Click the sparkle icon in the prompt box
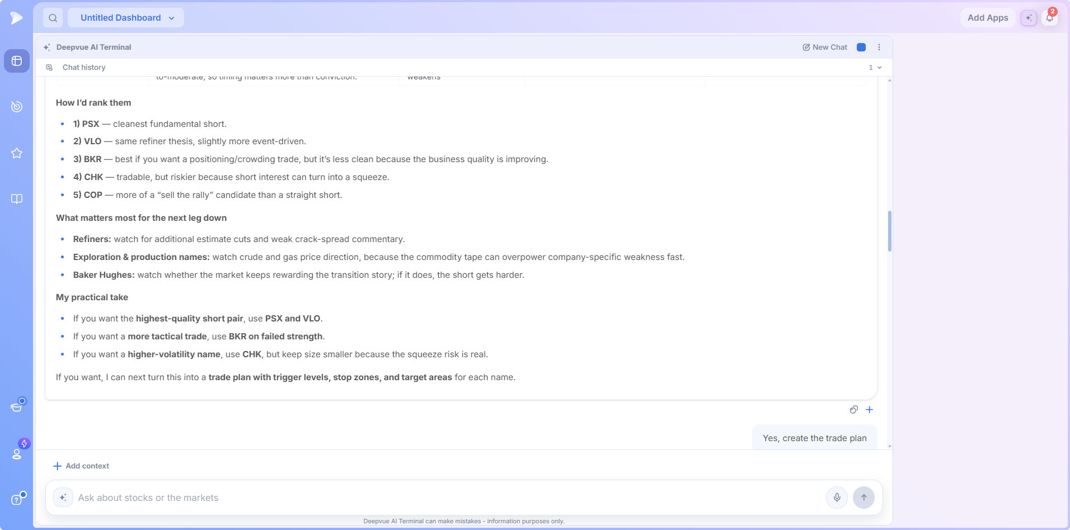The height and width of the screenshot is (530, 1070). click(63, 498)
